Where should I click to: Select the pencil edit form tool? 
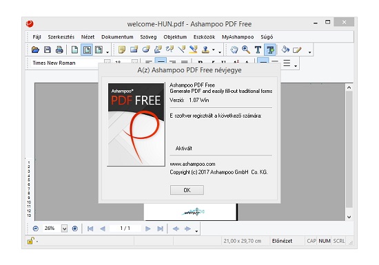click(297, 50)
